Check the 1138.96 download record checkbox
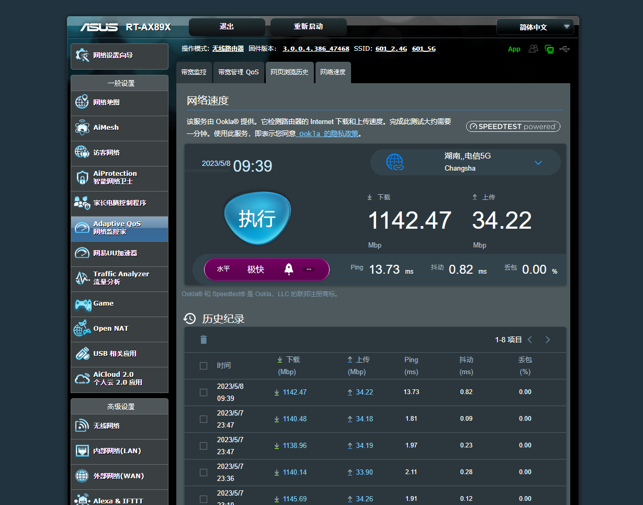 click(204, 445)
